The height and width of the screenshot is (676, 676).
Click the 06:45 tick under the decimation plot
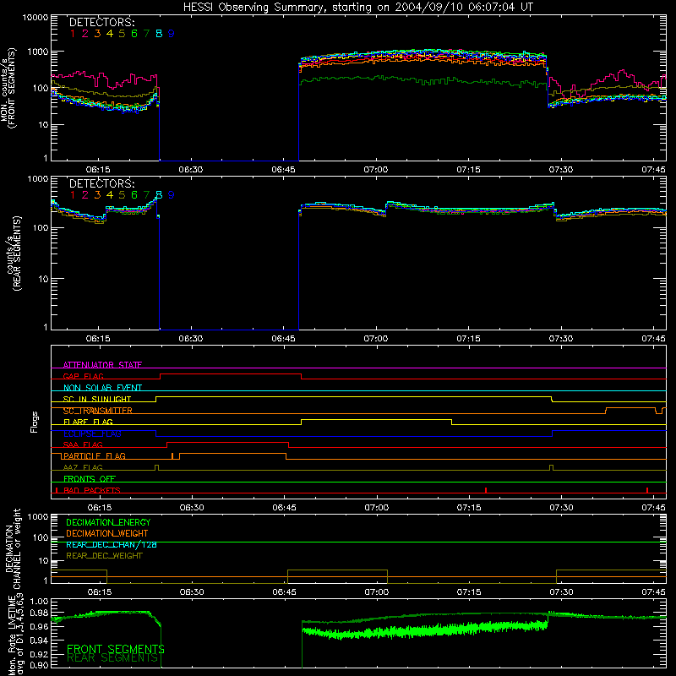[x=284, y=592]
